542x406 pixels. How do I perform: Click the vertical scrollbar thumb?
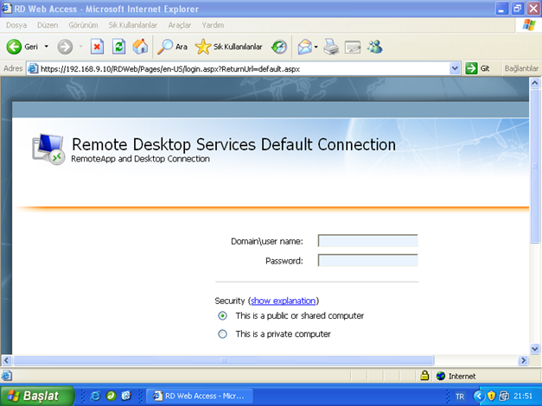[535, 166]
